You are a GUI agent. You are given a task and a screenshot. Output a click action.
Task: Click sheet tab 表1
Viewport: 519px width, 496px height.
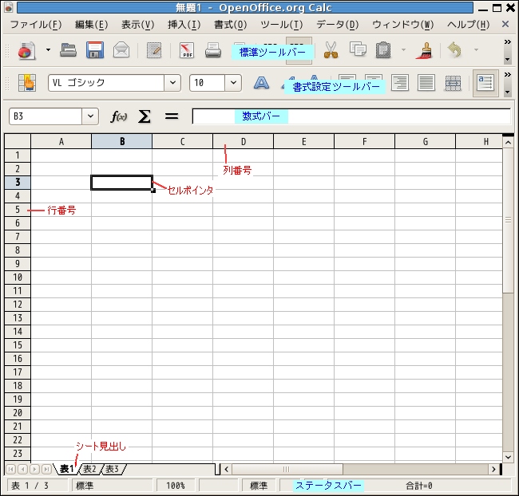coord(66,469)
